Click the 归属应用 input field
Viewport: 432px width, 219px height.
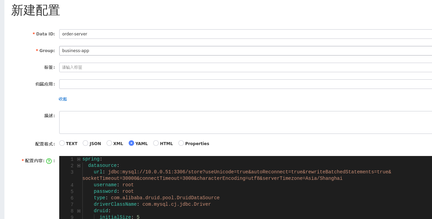[245, 84]
